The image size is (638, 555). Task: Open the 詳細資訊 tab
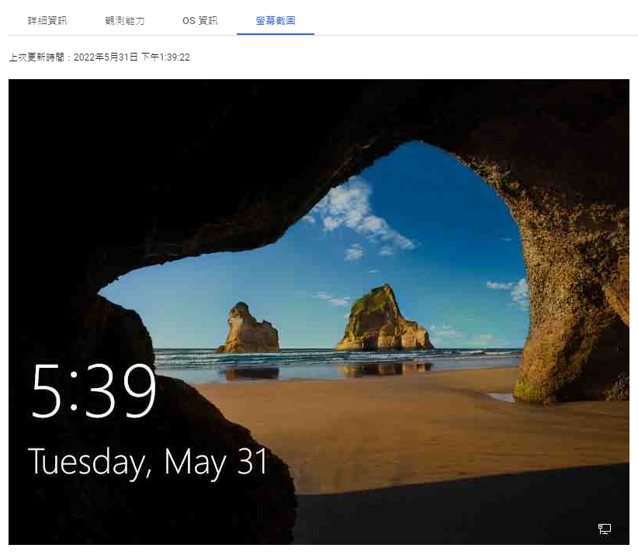(x=47, y=21)
